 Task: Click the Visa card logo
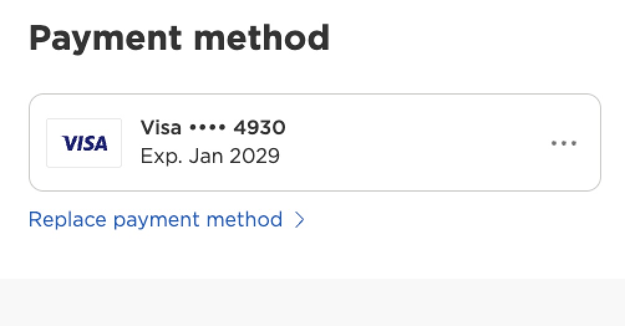pyautogui.click(x=85, y=144)
